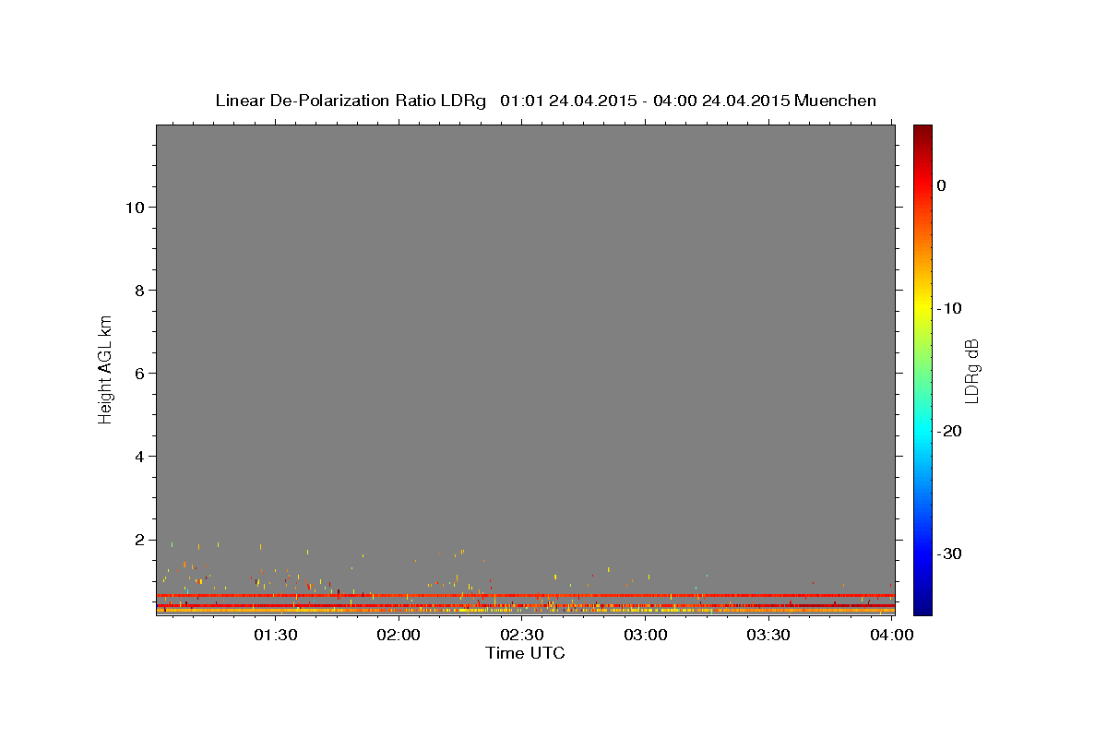
Task: Click the dark blue bottom of colorbar
Action: pyautogui.click(x=922, y=607)
